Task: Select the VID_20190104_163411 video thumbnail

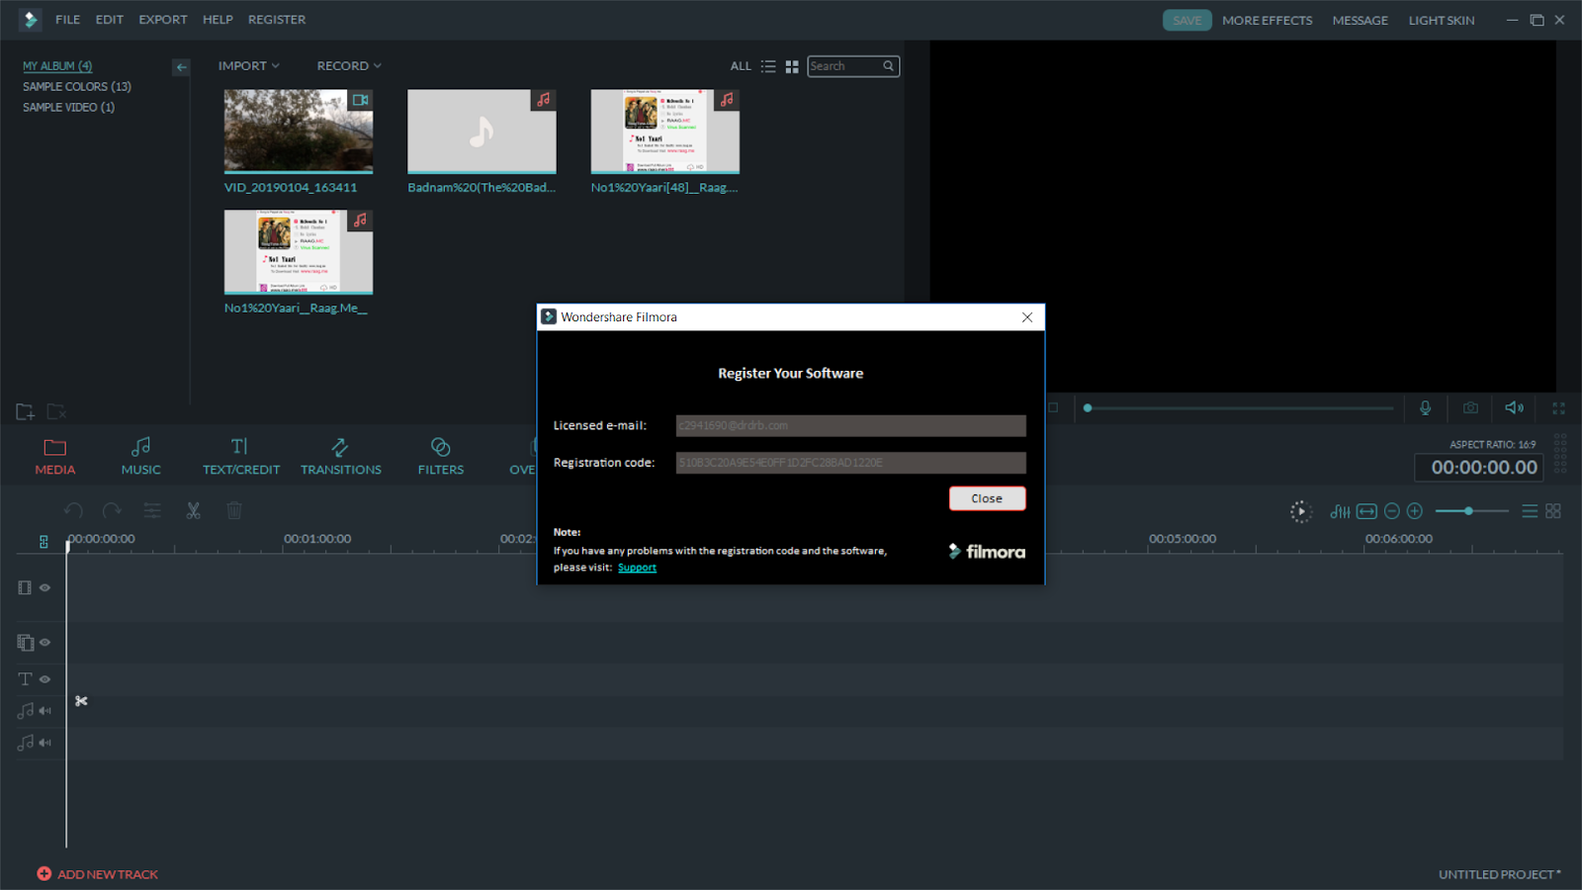Action: pos(299,132)
